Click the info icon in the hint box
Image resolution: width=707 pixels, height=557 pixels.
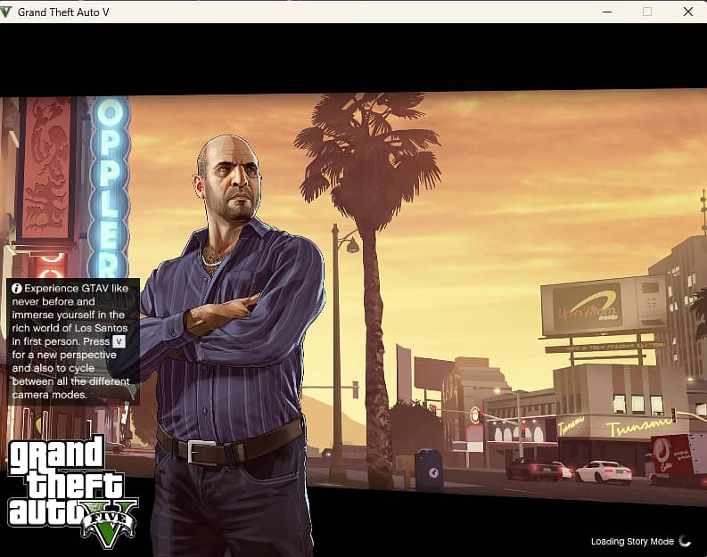pos(17,289)
